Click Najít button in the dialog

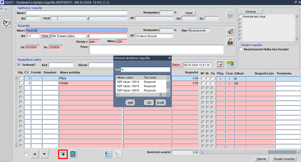(130, 103)
